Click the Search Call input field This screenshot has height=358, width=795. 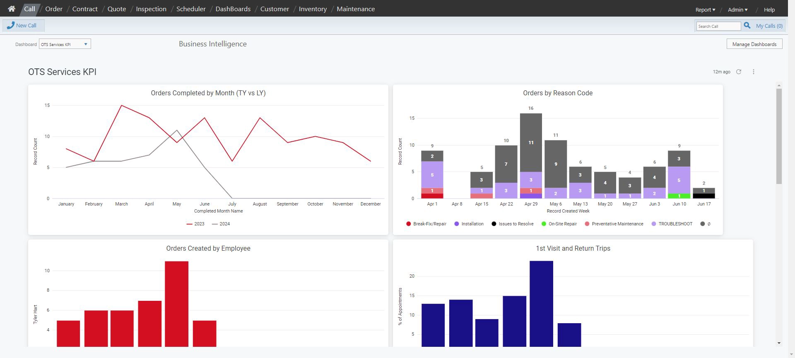point(718,26)
